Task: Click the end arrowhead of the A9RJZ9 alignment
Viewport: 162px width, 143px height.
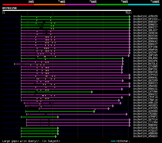Action: (121, 103)
